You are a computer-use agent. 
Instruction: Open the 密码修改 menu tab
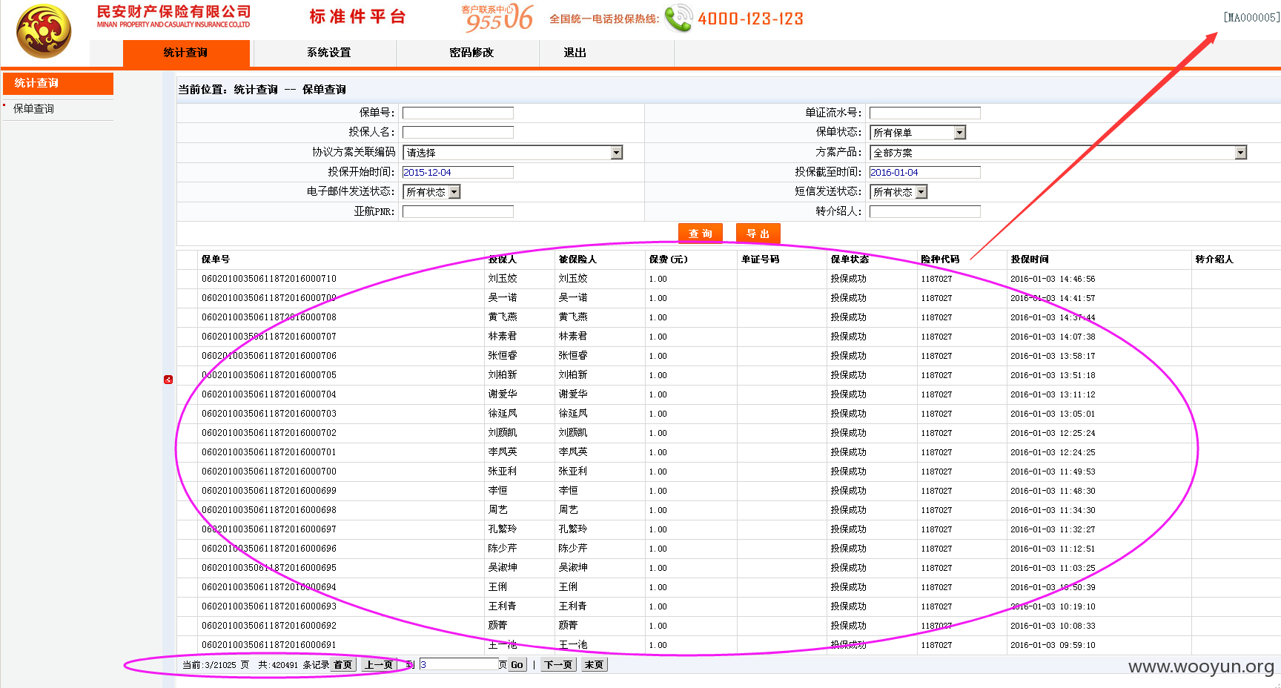(x=471, y=53)
